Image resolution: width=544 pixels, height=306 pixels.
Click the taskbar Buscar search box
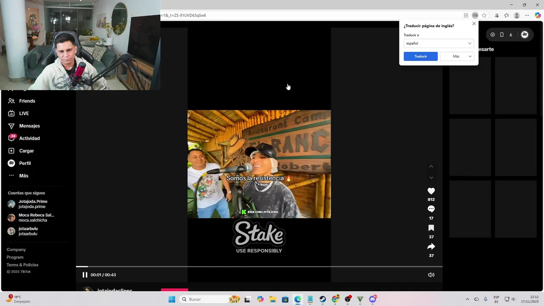211,299
